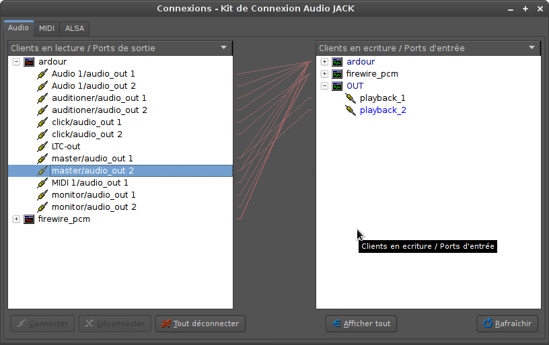Viewport: 549px width, 345px height.
Task: Collapse the ardour output client tree
Action: click(16, 62)
